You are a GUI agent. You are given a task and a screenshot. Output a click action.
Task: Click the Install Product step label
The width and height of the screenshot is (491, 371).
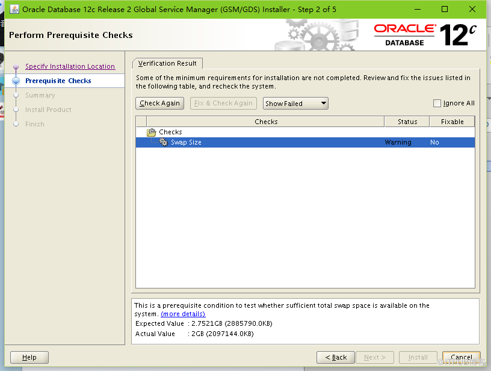coord(48,110)
